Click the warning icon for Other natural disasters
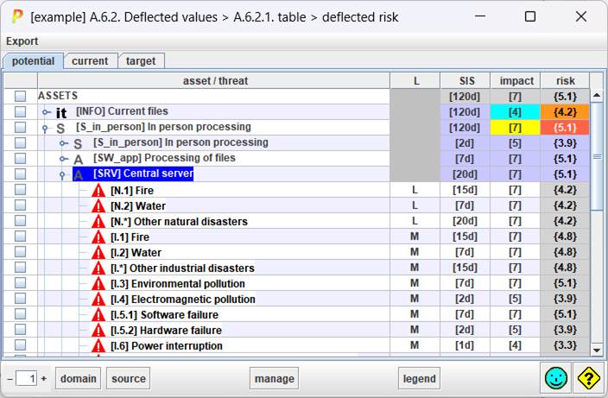The width and height of the screenshot is (608, 398). [x=98, y=221]
